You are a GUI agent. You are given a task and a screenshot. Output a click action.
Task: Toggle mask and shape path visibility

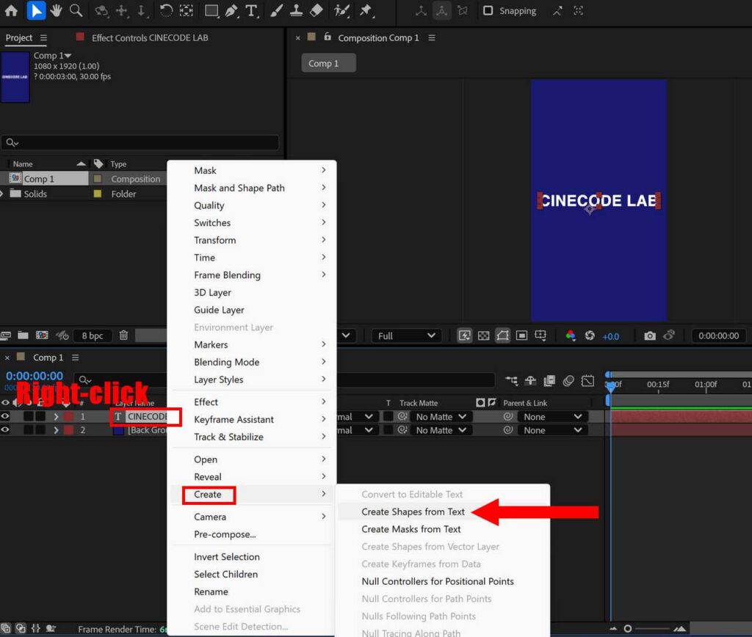click(x=502, y=335)
